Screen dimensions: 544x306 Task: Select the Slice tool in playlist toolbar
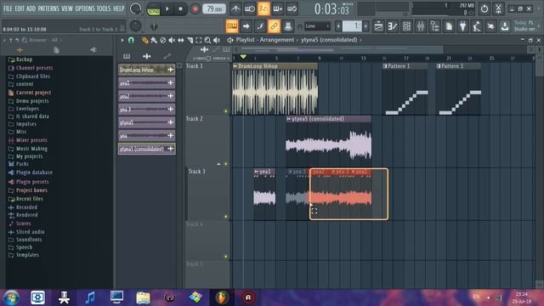(190, 40)
